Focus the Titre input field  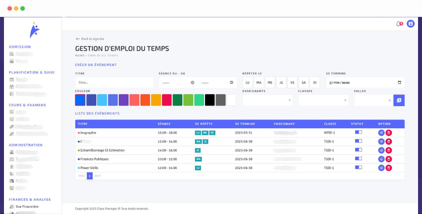114,82
